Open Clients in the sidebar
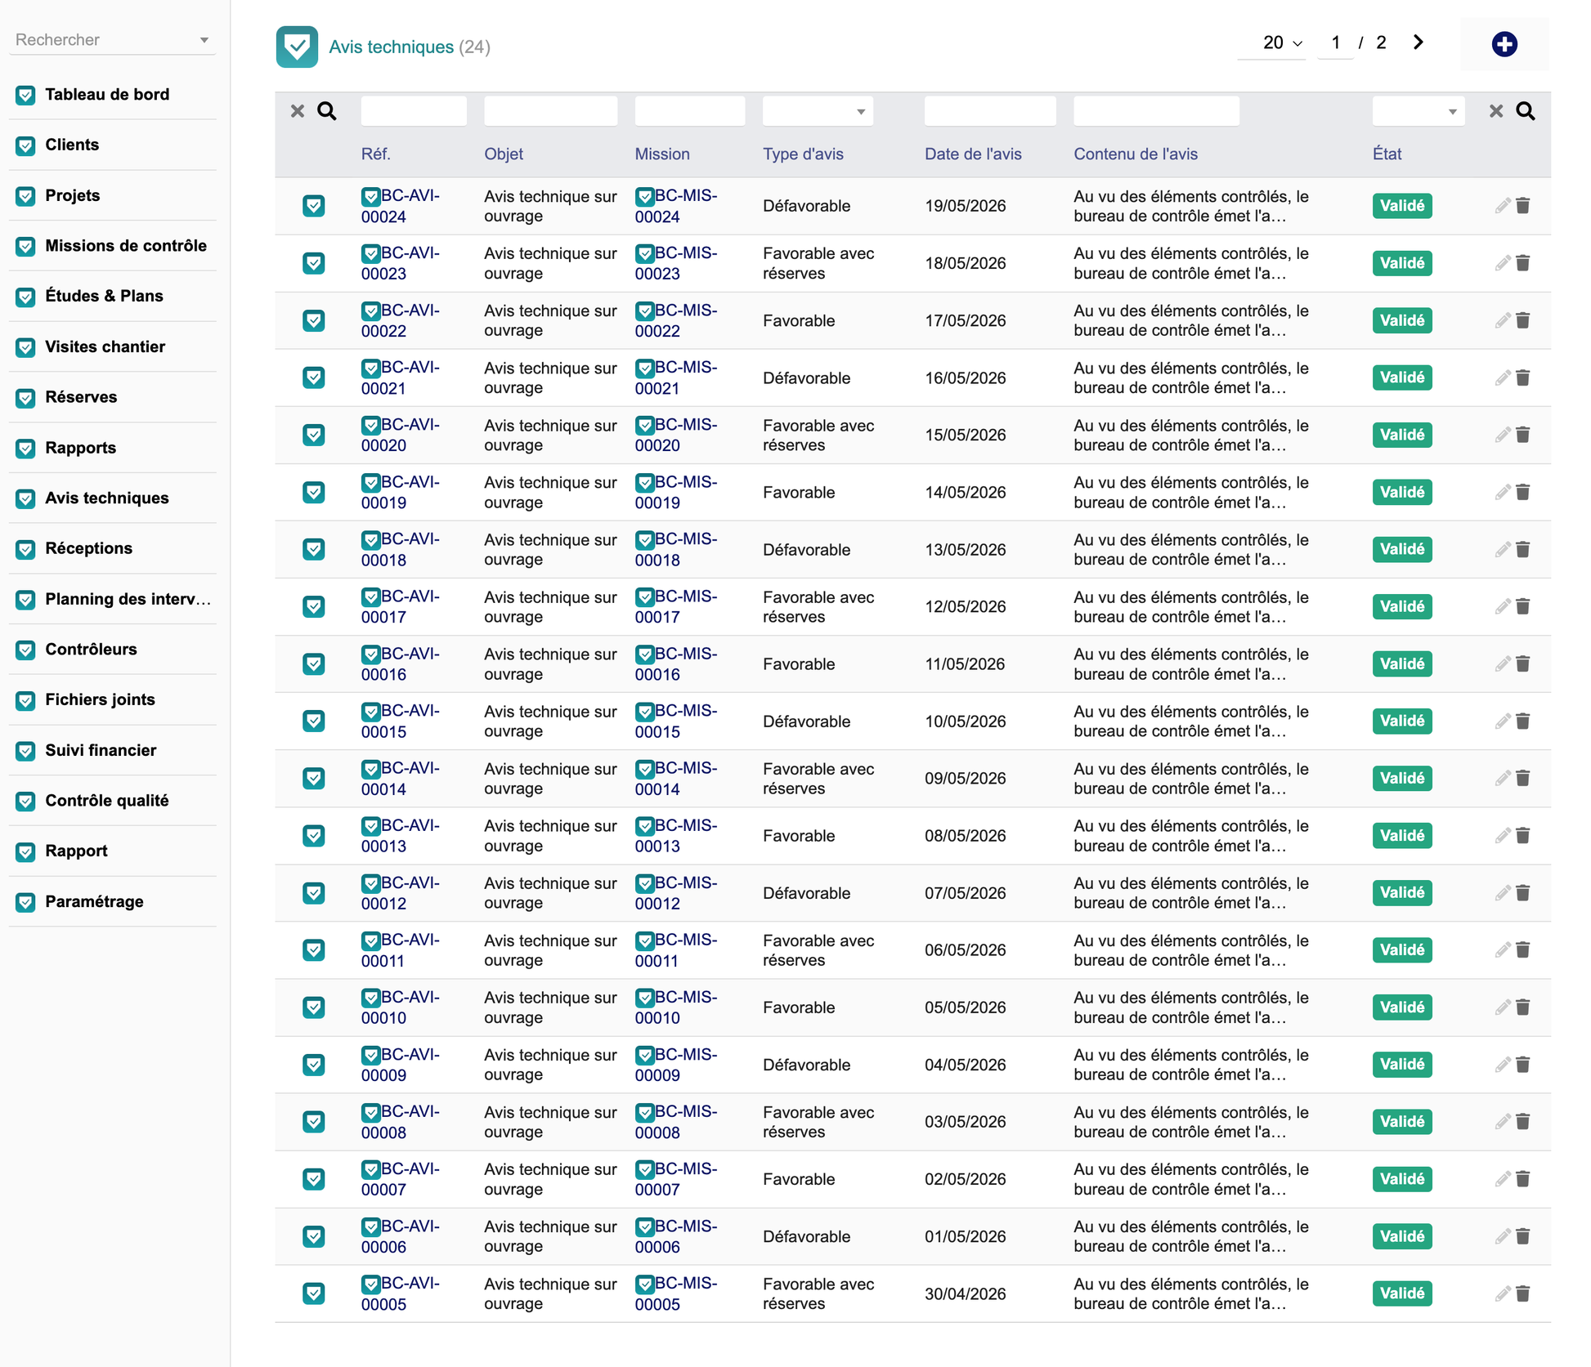1591x1367 pixels. [x=72, y=145]
